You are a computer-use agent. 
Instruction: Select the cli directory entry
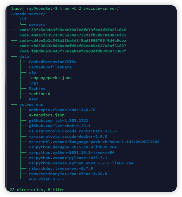click(23, 19)
